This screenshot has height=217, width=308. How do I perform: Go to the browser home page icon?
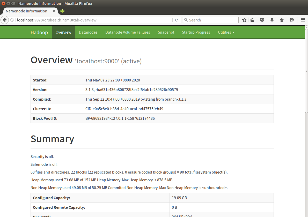tap(282, 20)
